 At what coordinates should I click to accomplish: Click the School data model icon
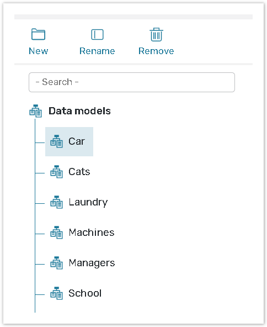[x=56, y=293]
